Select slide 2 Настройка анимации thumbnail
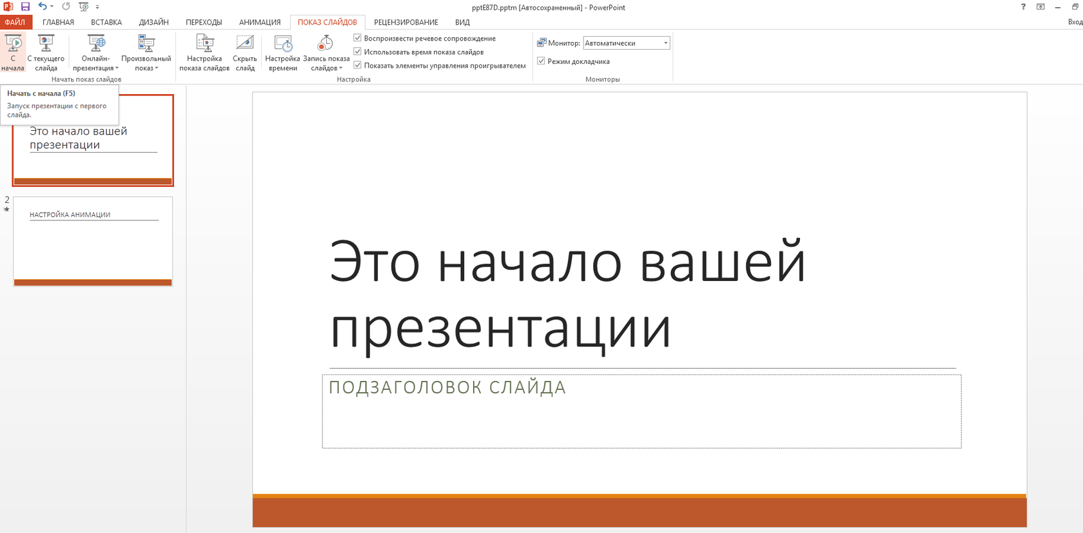Screen dimensions: 1083x533 (x=93, y=241)
